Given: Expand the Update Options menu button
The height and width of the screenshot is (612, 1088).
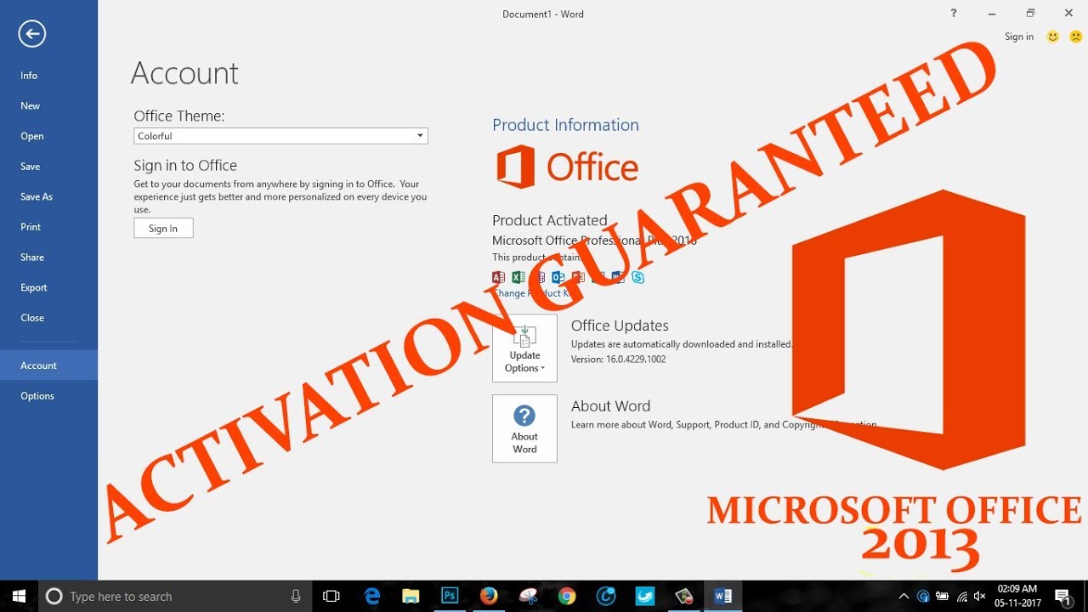Looking at the screenshot, I should pyautogui.click(x=524, y=348).
